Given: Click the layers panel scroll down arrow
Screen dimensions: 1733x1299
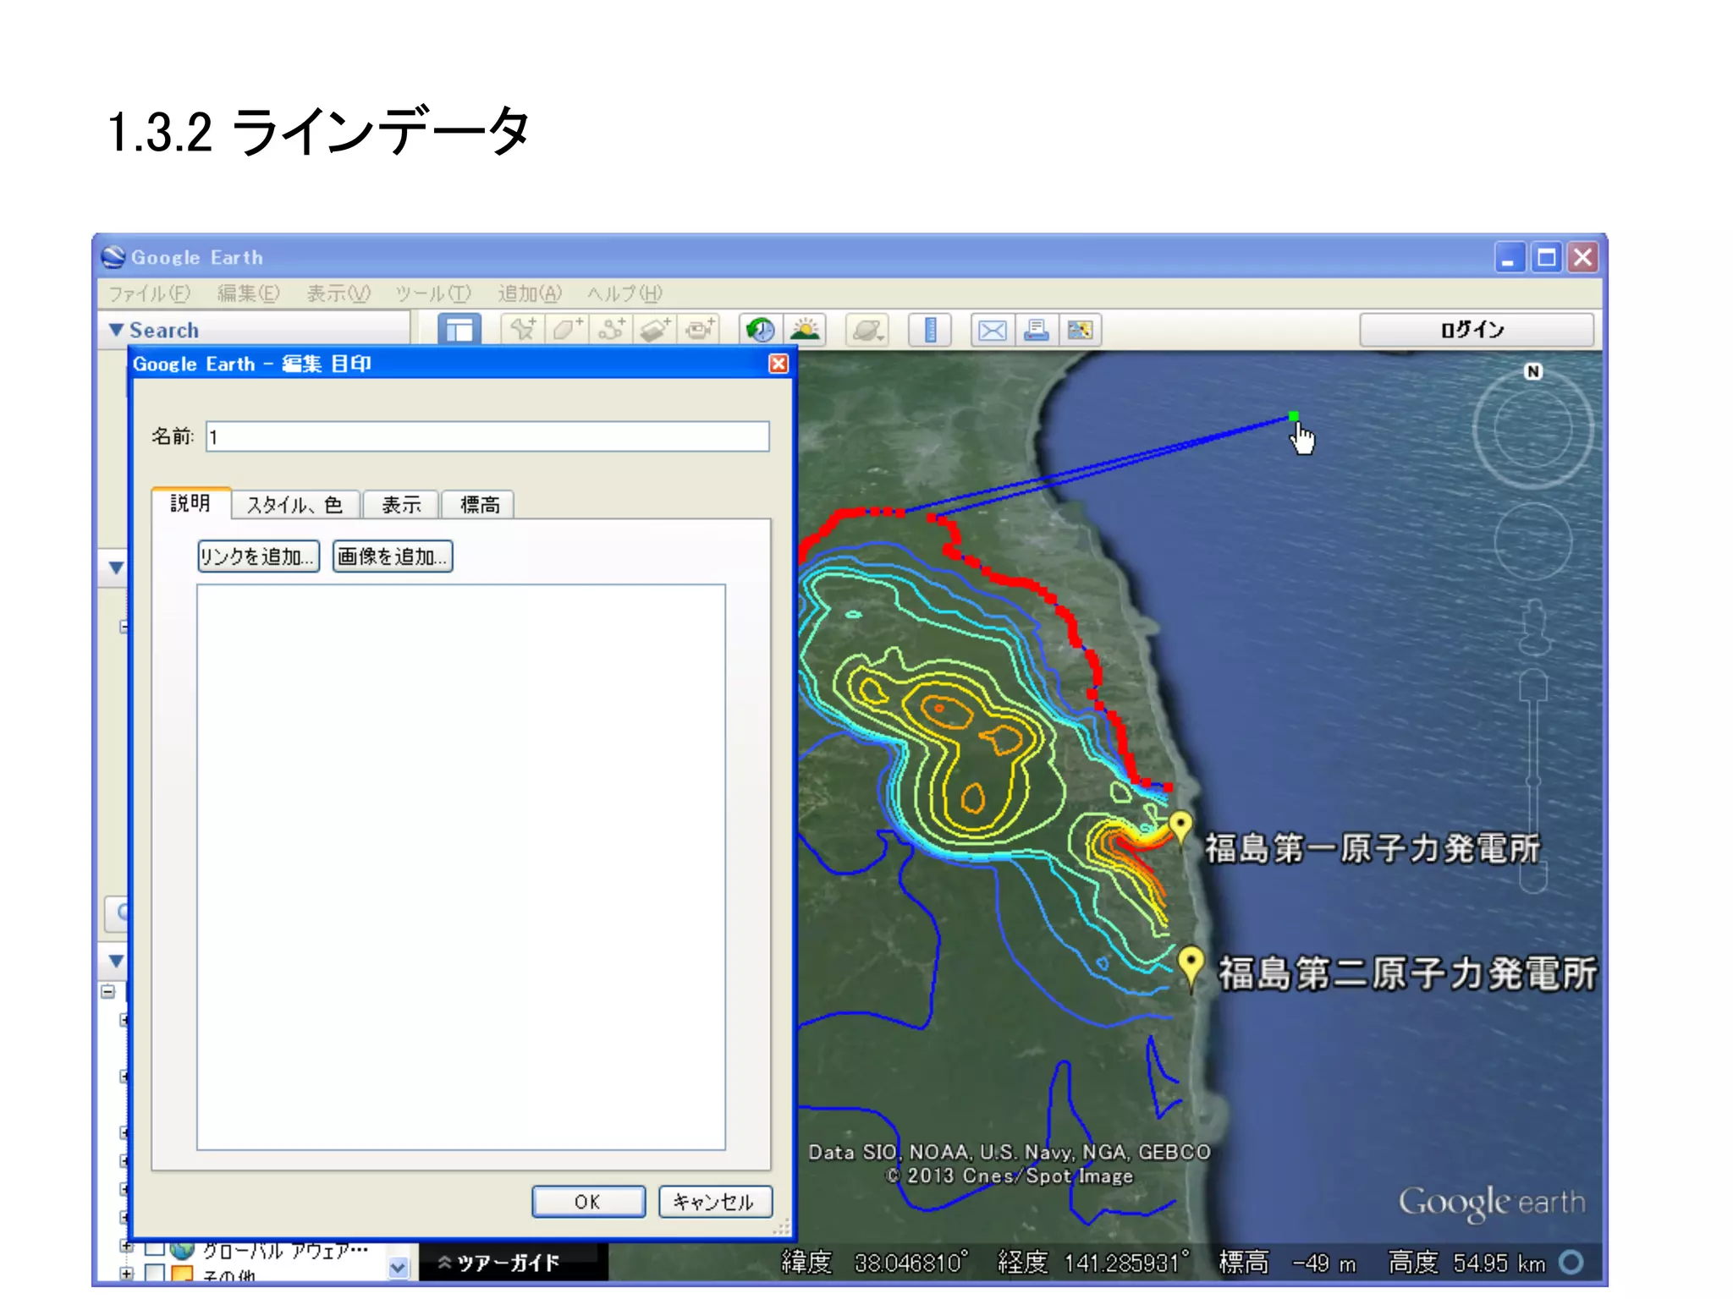Looking at the screenshot, I should [x=398, y=1268].
